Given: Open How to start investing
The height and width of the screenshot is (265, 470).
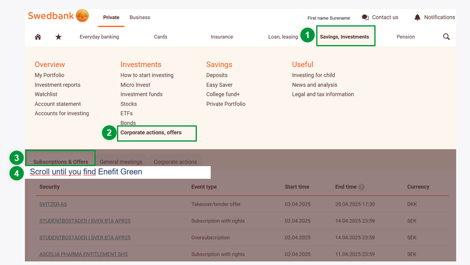Looking at the screenshot, I should point(147,75).
